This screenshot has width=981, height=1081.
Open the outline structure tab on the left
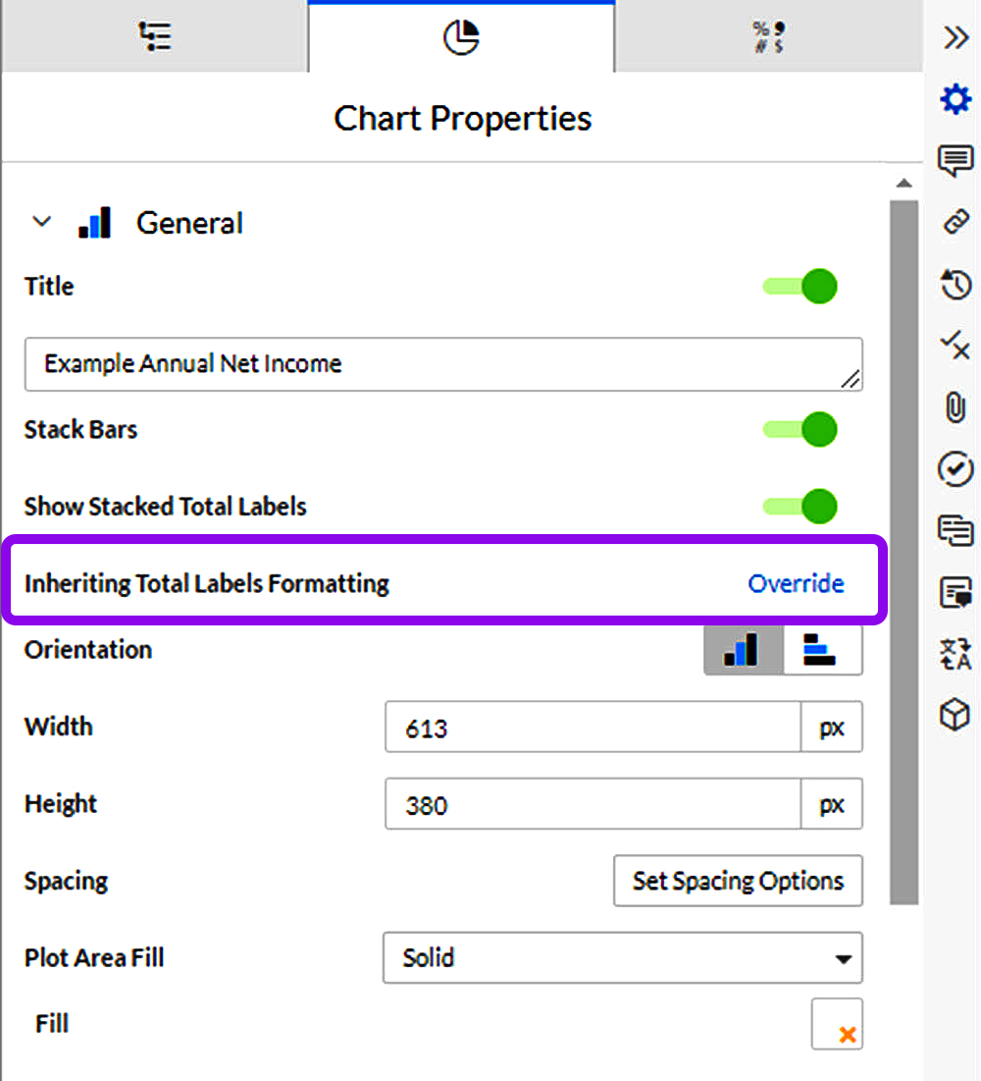pos(154,36)
